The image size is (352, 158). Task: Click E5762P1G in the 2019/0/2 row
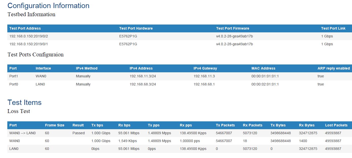[x=128, y=36]
